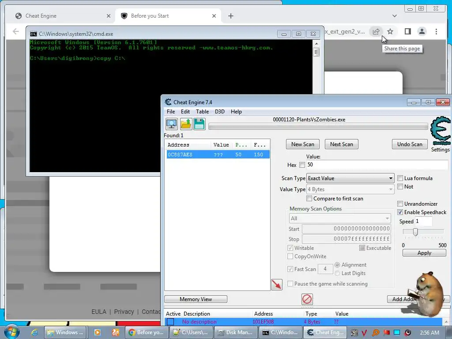The image size is (452, 339).
Task: Click the open folder load table icon
Action: (186, 124)
